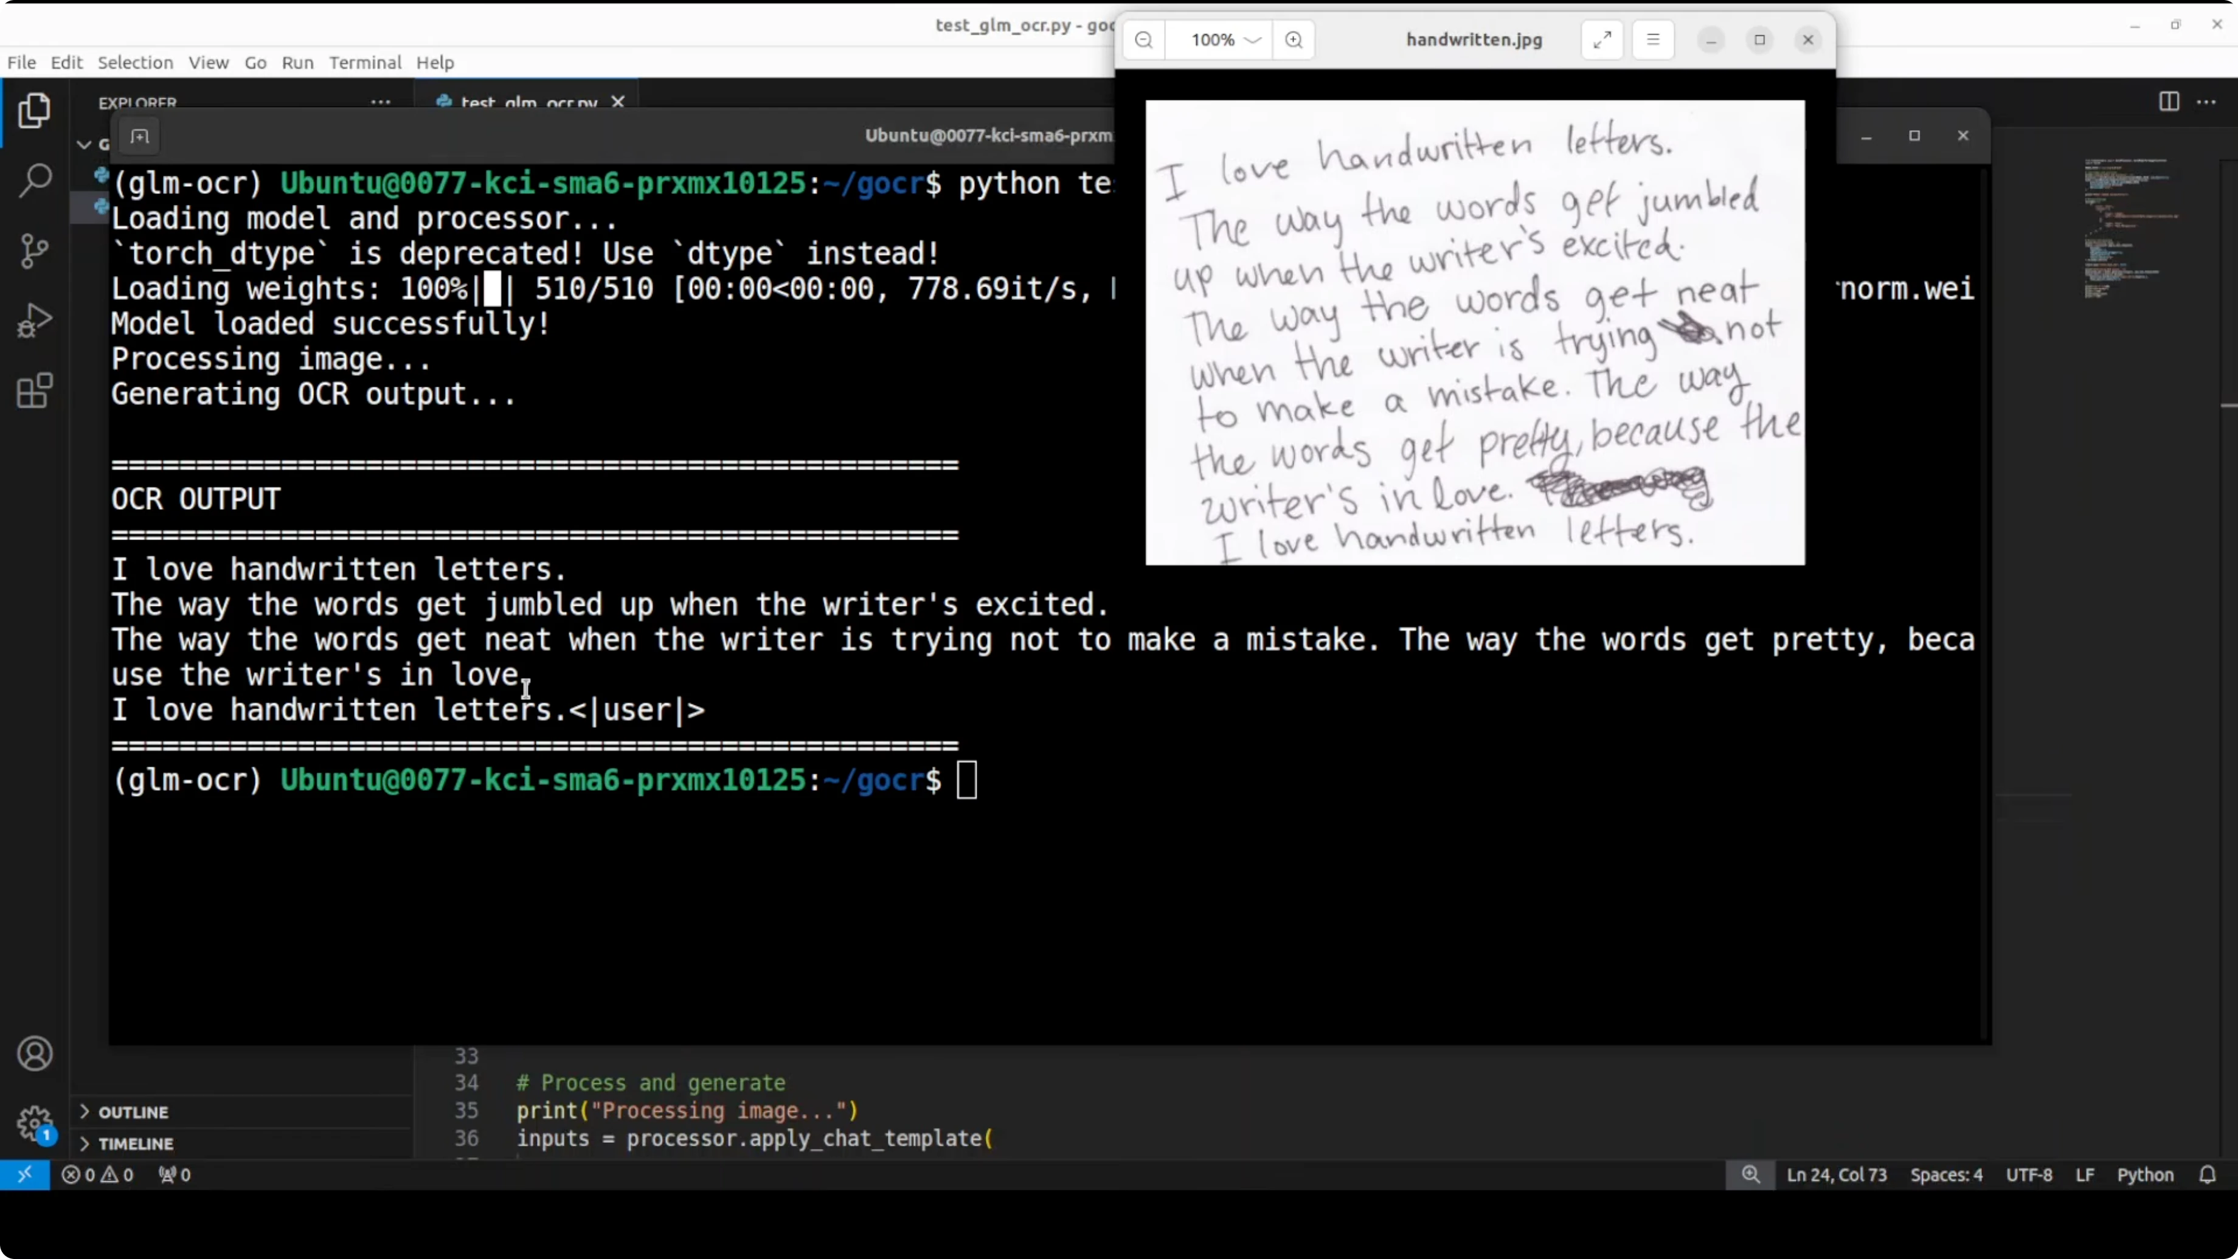Open the Manage gear icon
The height and width of the screenshot is (1259, 2238).
click(x=35, y=1123)
